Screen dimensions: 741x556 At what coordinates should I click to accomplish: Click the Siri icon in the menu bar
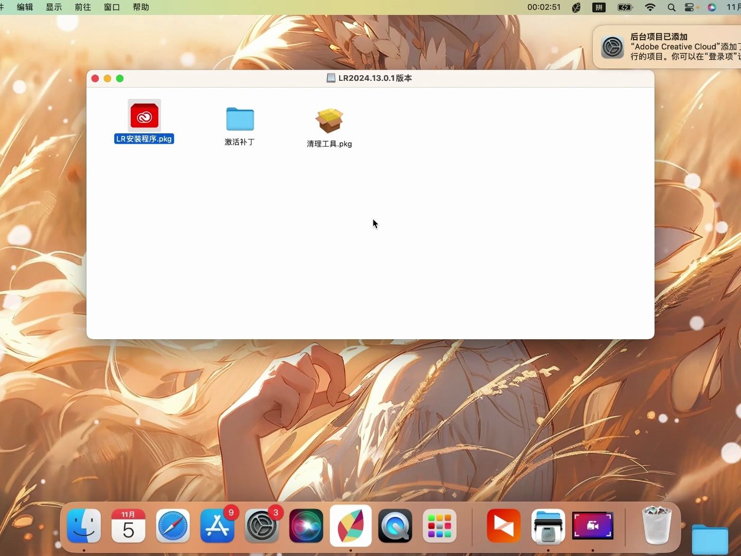tap(712, 7)
